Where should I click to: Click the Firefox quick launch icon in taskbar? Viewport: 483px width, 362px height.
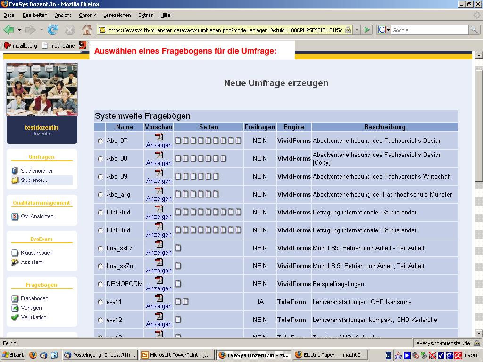tap(33, 355)
